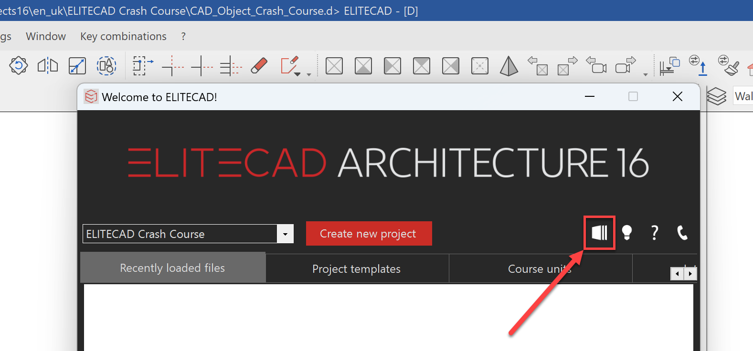Switch to the bottom-shaded crossed-box view
753x351 pixels.
click(x=363, y=66)
